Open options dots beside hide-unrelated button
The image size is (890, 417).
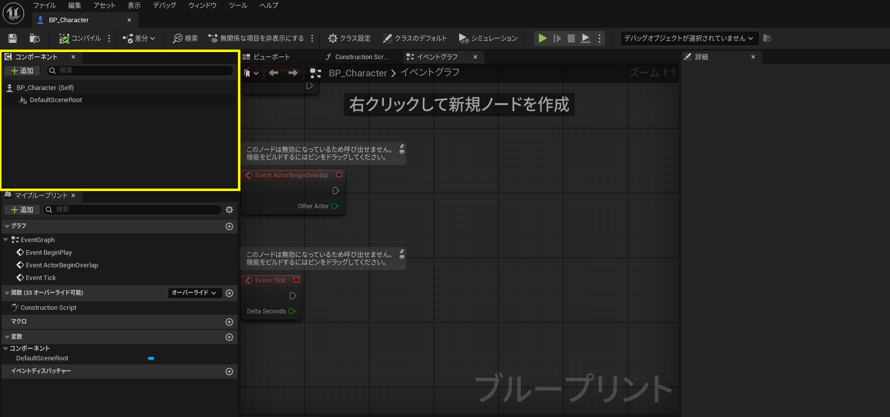coord(312,38)
